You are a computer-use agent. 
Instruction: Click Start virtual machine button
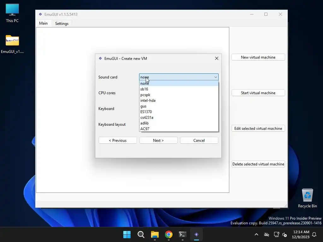[x=258, y=93]
